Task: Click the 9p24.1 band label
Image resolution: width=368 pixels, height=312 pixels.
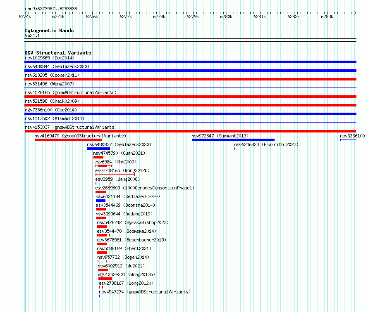Action: point(32,35)
